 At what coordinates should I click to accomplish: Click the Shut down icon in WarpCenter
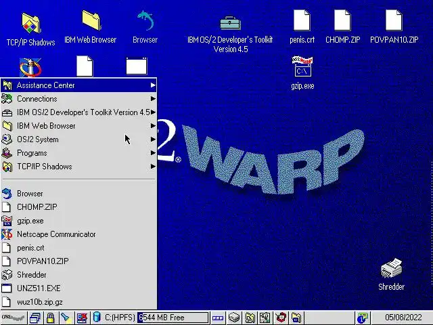(82, 318)
